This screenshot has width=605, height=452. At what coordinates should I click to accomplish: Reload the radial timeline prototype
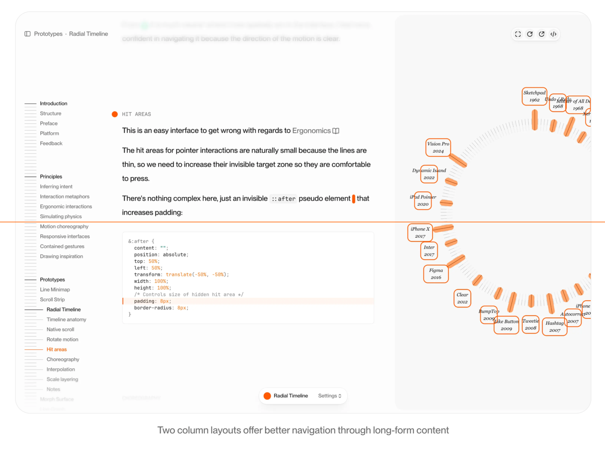click(530, 34)
